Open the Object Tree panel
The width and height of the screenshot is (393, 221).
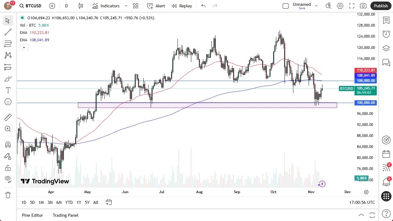[386, 48]
